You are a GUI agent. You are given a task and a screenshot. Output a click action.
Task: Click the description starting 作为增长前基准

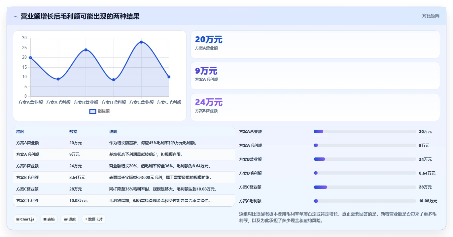[153, 143]
